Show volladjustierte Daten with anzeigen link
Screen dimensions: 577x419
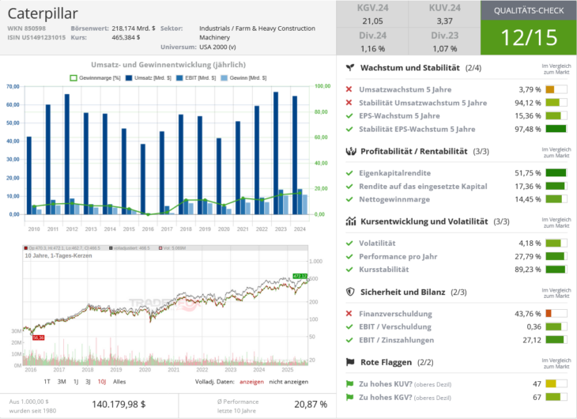[251, 382]
